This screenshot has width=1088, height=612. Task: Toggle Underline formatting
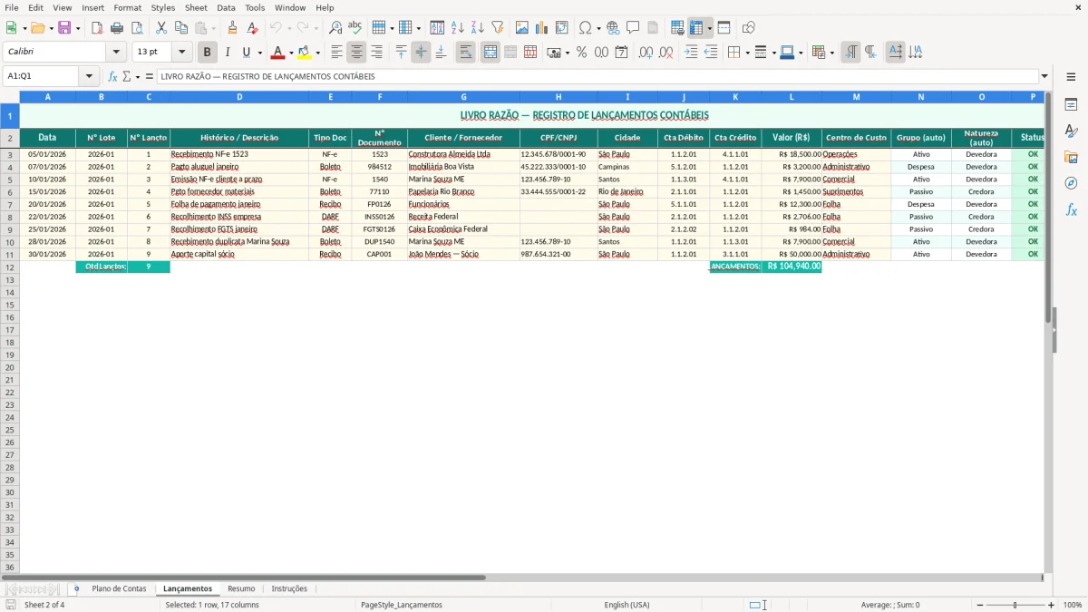pos(246,53)
